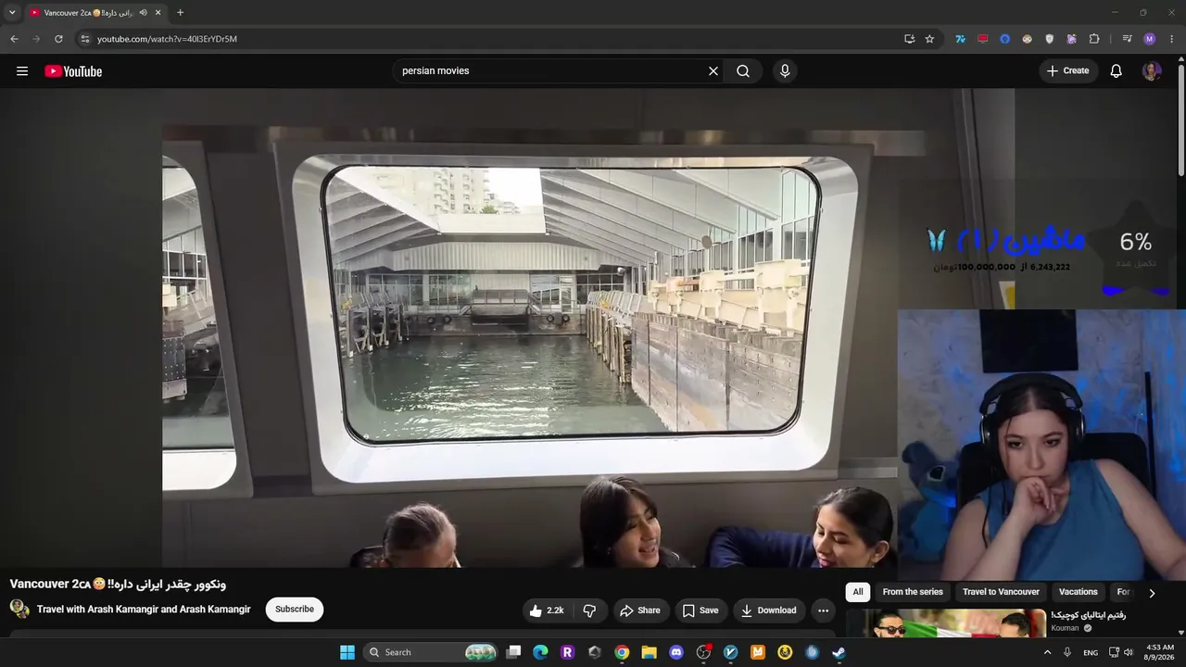View site information in the address bar
The height and width of the screenshot is (667, 1186).
(x=85, y=39)
